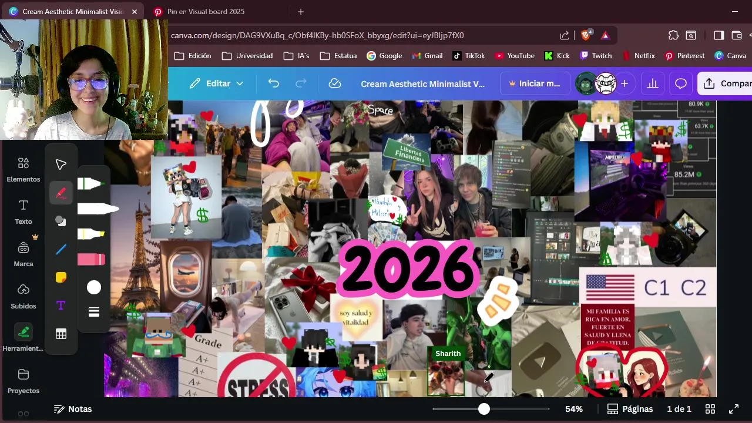Open Netflix bookmark
Screen dimensions: 752x423
[639, 56]
